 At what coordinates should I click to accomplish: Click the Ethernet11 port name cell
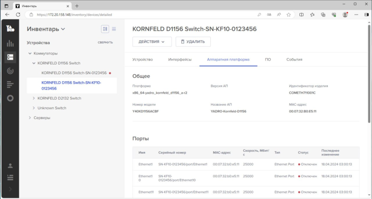146,192
